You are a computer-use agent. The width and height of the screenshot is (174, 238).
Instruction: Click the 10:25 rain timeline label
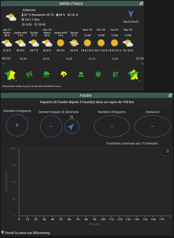(x=115, y=59)
